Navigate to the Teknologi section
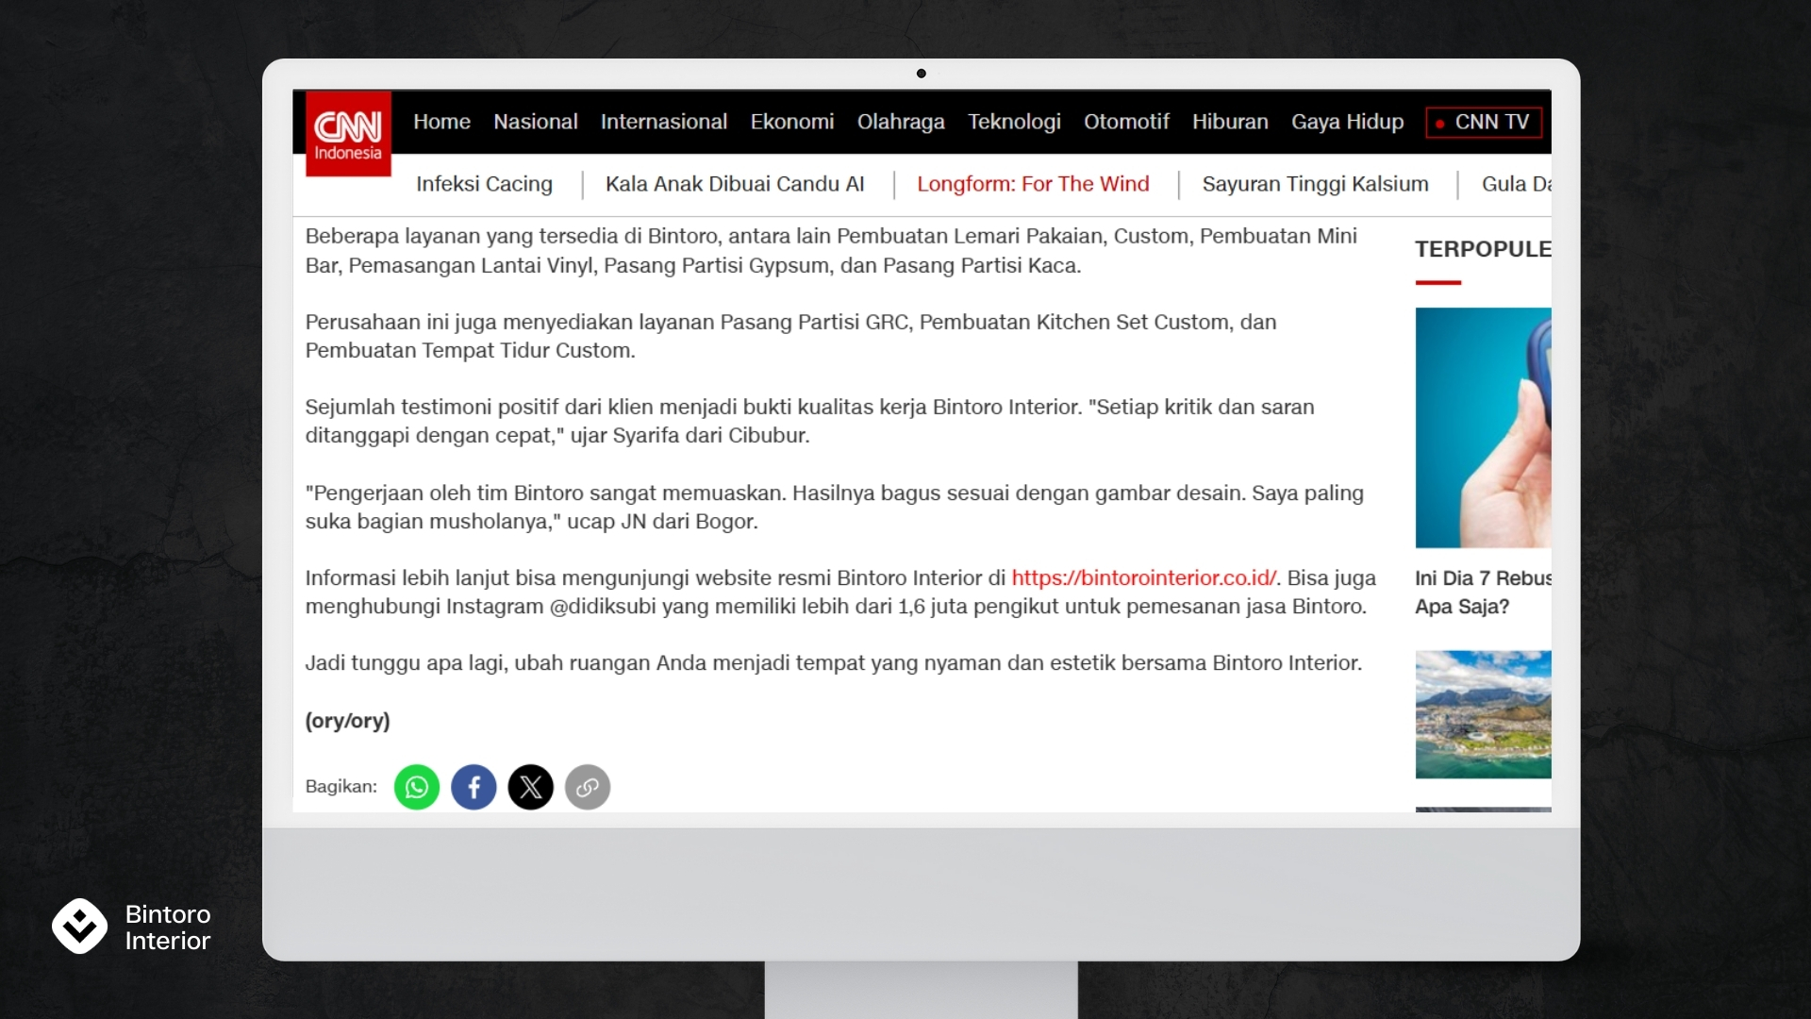 point(1014,122)
